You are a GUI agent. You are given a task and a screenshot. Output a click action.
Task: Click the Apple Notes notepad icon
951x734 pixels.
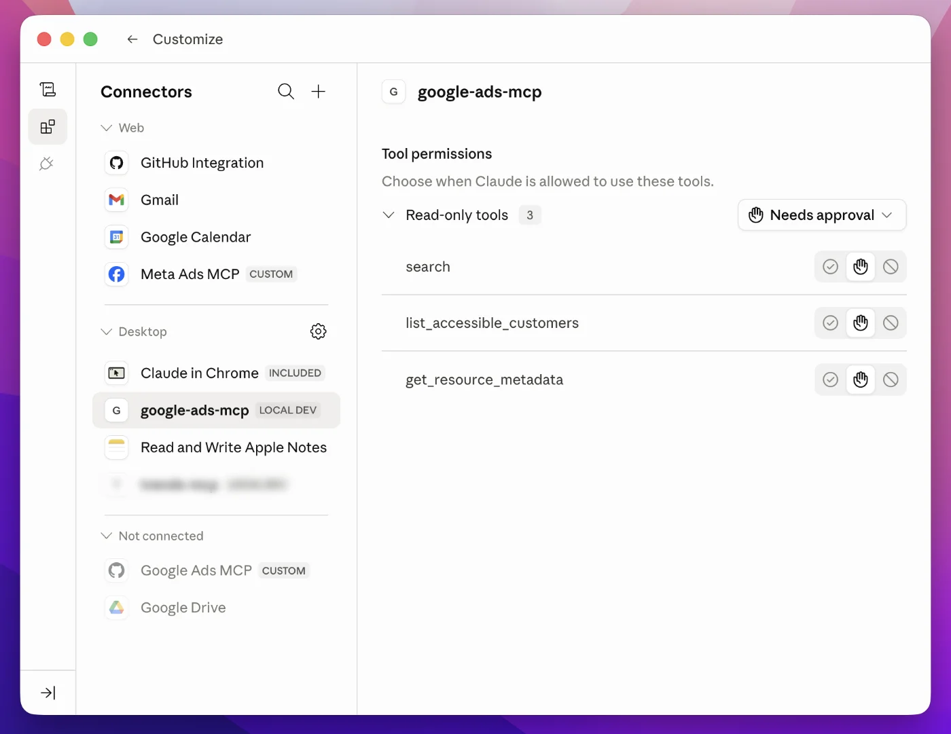(117, 447)
